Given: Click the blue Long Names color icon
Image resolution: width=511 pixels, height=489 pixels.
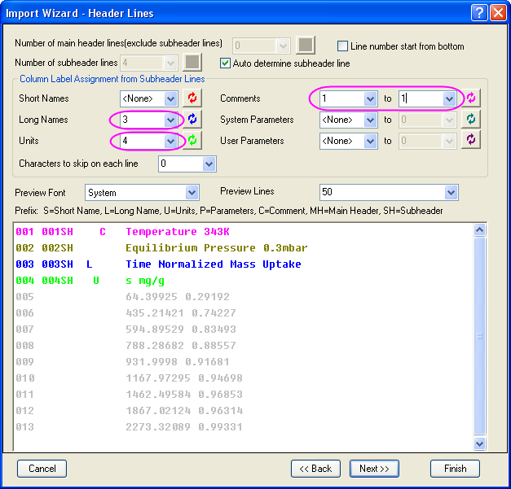Looking at the screenshot, I should [193, 120].
